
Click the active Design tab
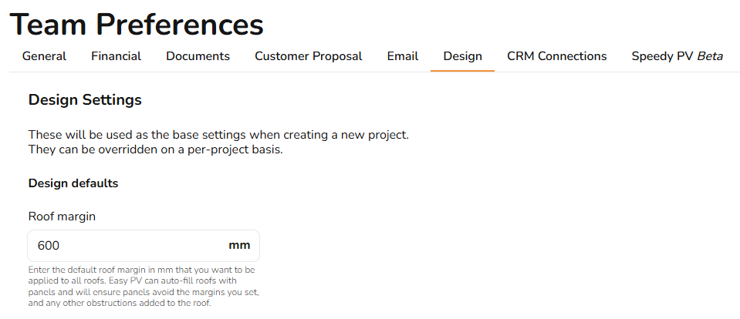tap(462, 56)
